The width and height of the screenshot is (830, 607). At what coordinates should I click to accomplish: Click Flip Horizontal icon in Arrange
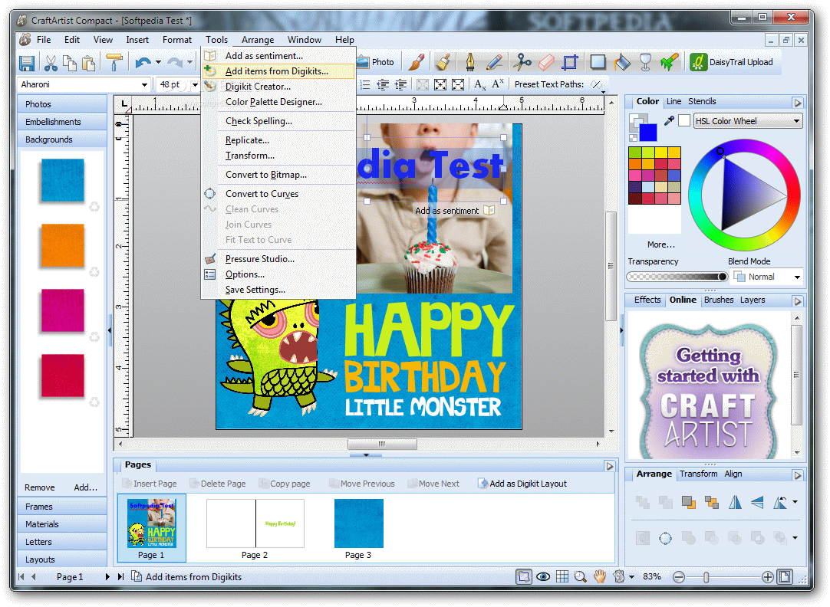coord(735,502)
